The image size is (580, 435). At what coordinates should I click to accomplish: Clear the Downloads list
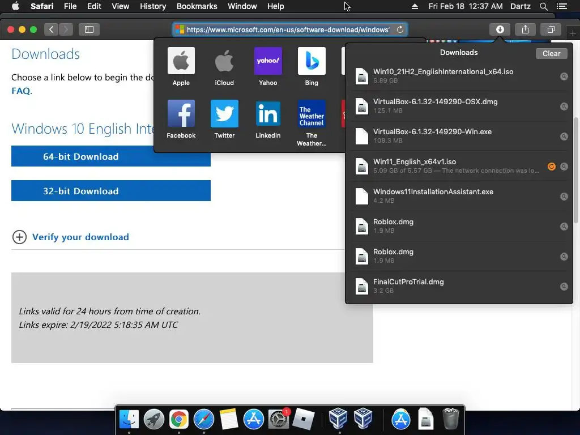(551, 54)
